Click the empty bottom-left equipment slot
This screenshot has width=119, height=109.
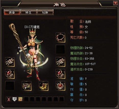coord(10,86)
